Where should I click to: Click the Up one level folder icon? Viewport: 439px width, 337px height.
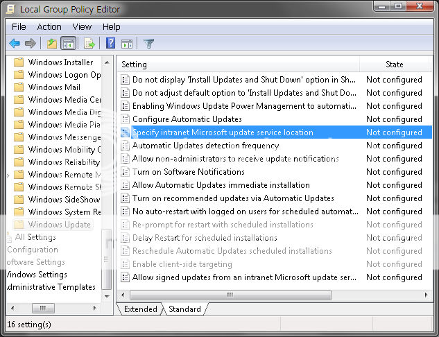pyautogui.click(x=51, y=44)
